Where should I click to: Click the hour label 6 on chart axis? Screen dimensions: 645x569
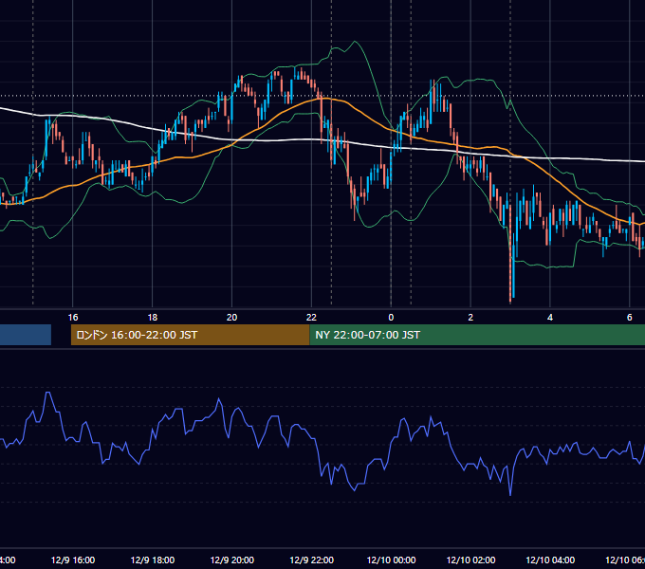(x=630, y=317)
